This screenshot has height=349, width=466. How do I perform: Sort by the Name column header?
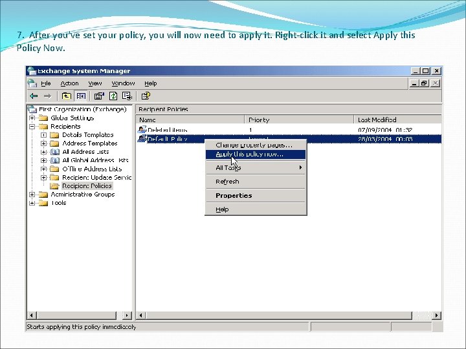click(190, 120)
